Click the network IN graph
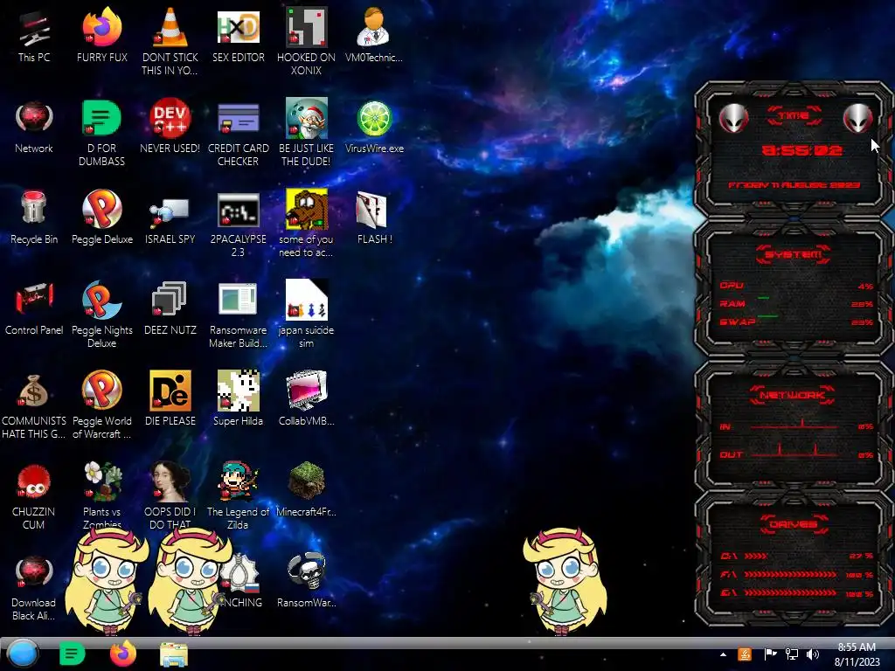Screen dimensions: 895x671 point(794,424)
